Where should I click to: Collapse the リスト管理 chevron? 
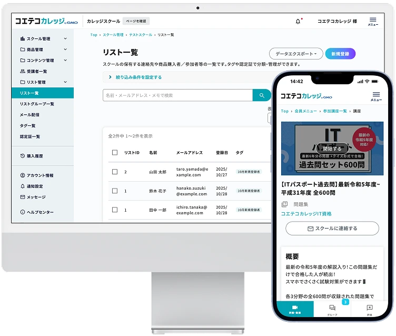tap(65, 82)
